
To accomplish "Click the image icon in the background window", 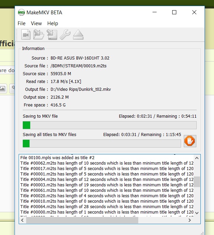I will (x=3, y=88).
